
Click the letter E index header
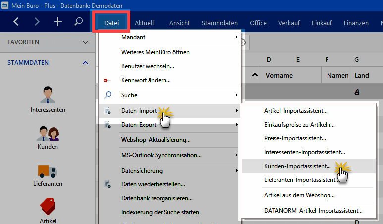298,60
